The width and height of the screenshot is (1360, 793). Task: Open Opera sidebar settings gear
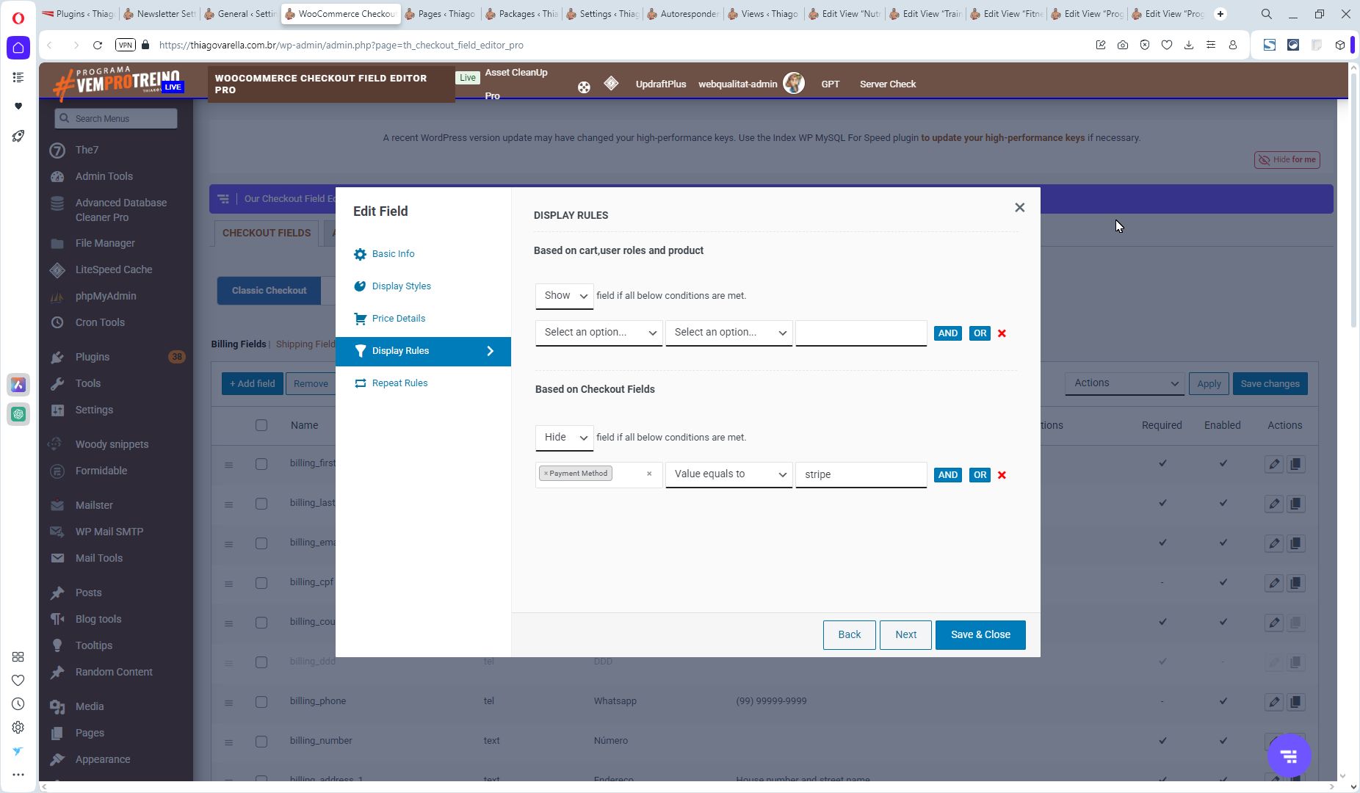(18, 728)
